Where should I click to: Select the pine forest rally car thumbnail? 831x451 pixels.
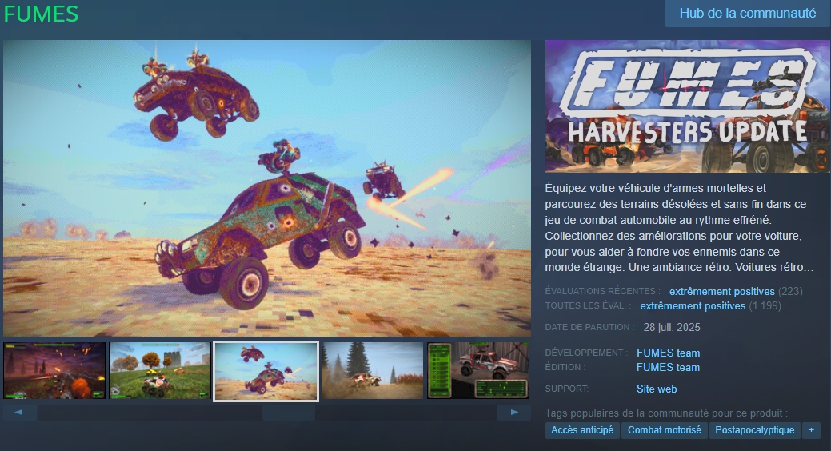373,370
